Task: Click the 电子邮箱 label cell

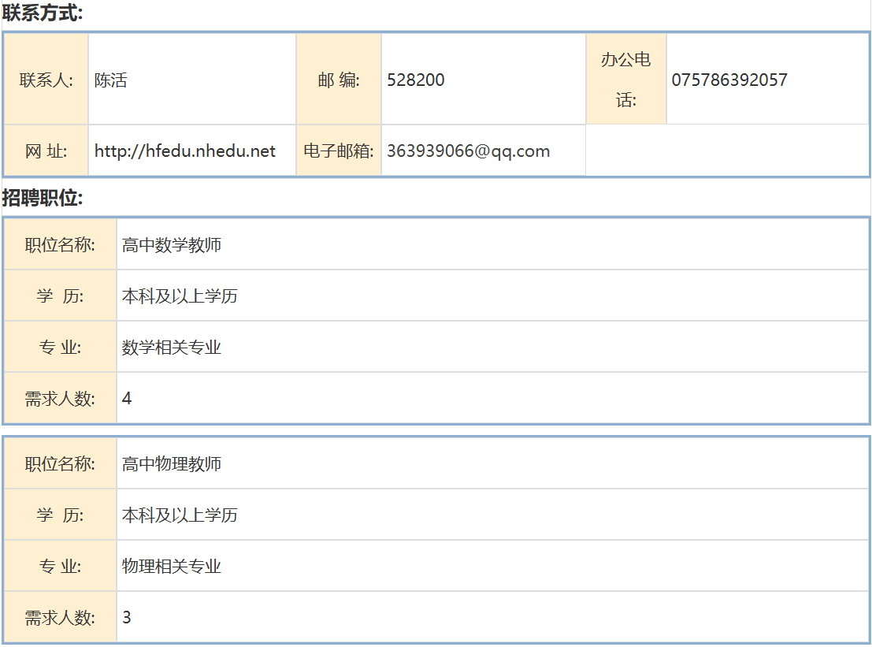Action: [339, 151]
